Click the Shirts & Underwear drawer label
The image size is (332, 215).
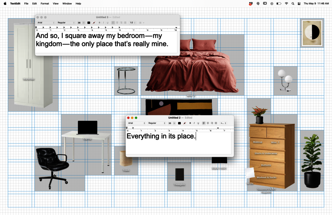[x=266, y=153]
